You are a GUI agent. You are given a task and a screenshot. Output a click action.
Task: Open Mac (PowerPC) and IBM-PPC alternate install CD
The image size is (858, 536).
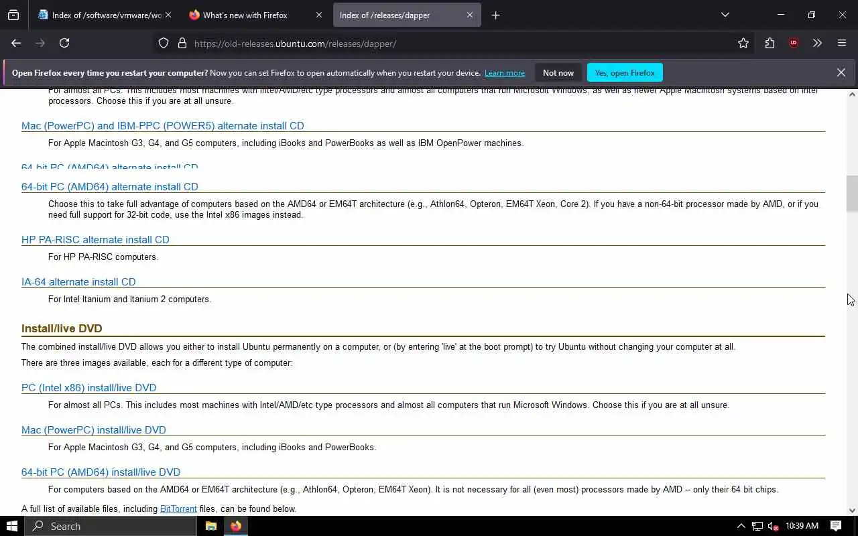click(163, 126)
